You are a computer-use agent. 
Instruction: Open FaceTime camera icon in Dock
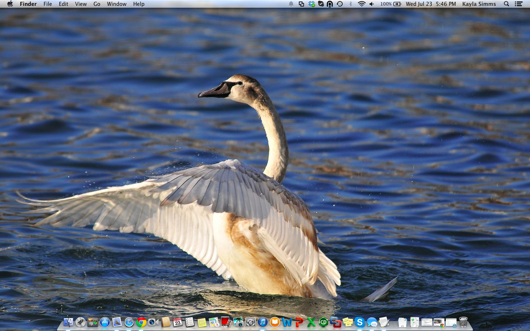pos(153,323)
